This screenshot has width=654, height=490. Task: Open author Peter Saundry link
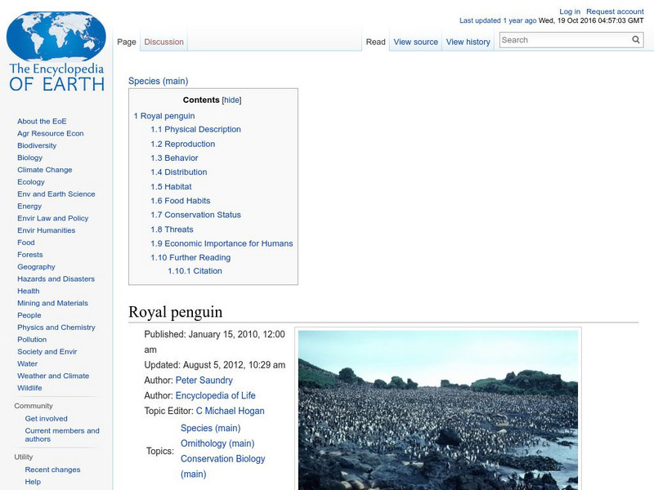click(x=204, y=380)
